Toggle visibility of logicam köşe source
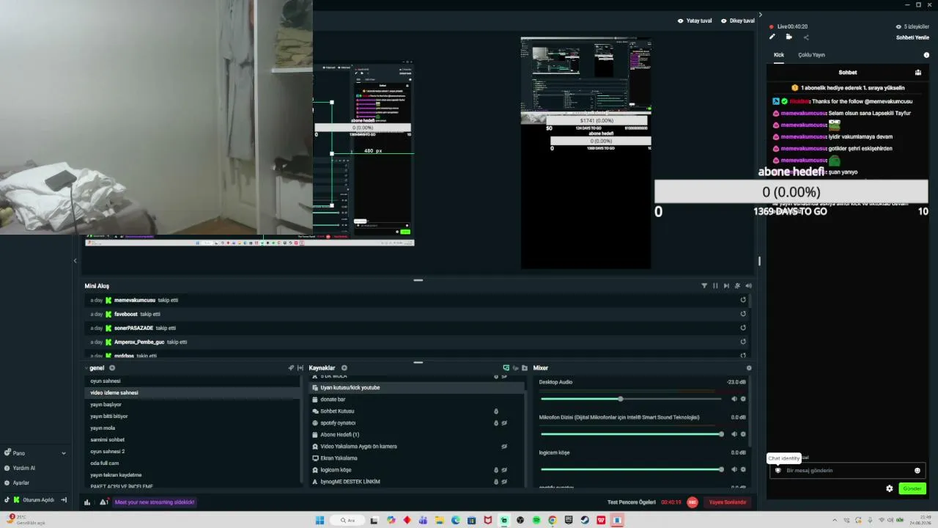This screenshot has width=938, height=528. click(x=504, y=470)
